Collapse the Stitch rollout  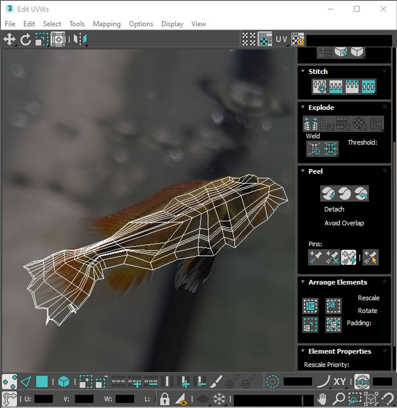click(303, 71)
